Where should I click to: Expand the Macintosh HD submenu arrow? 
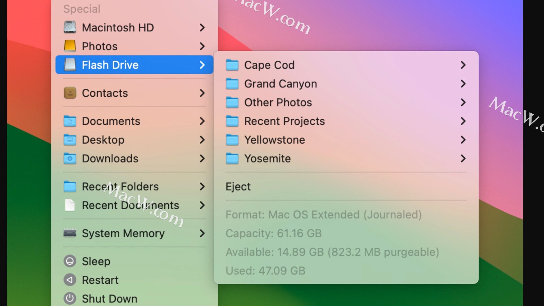click(x=202, y=27)
